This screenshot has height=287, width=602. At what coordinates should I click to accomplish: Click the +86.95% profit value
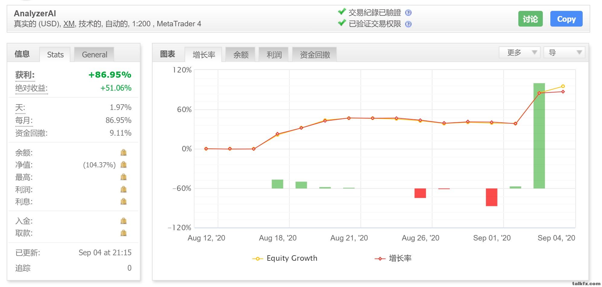pos(110,75)
